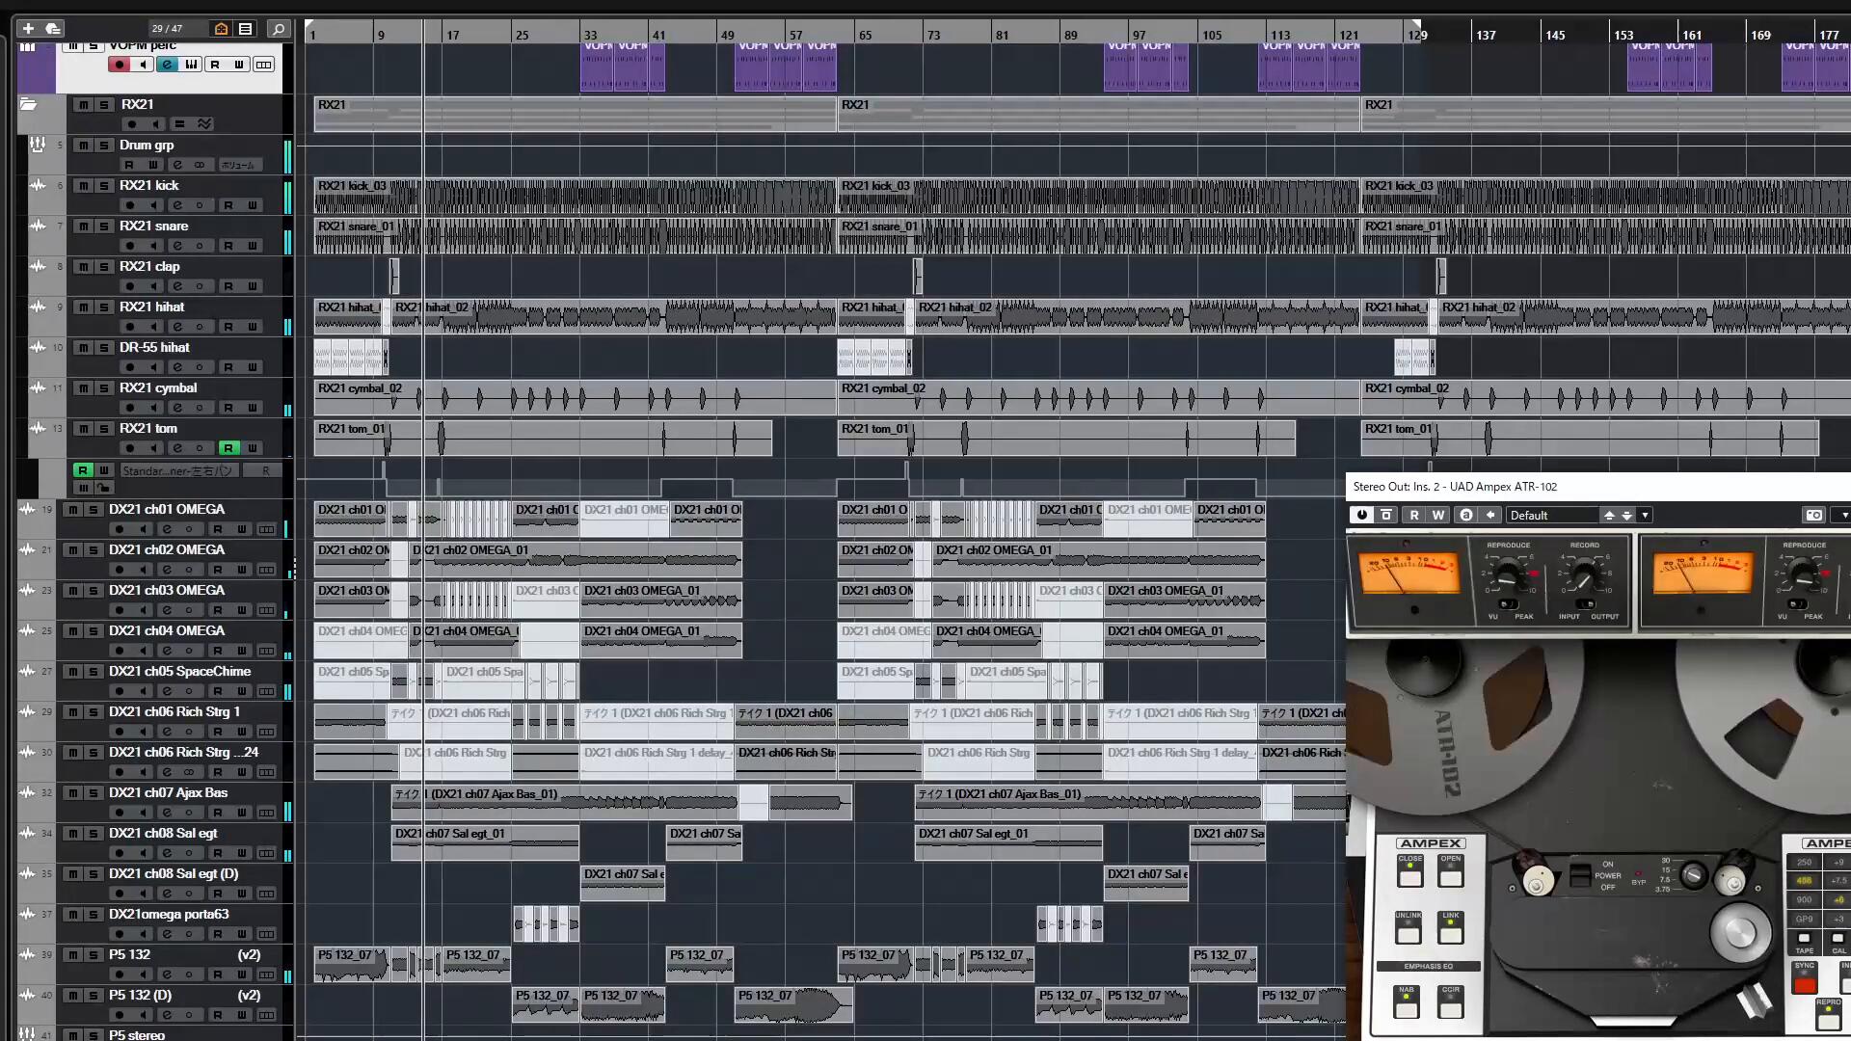The width and height of the screenshot is (1851, 1041).
Task: Click the RX21 folder track icon
Action: click(28, 104)
